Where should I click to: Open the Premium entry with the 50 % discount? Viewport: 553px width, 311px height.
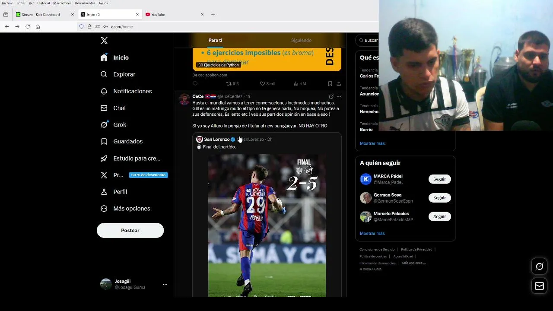click(x=134, y=175)
